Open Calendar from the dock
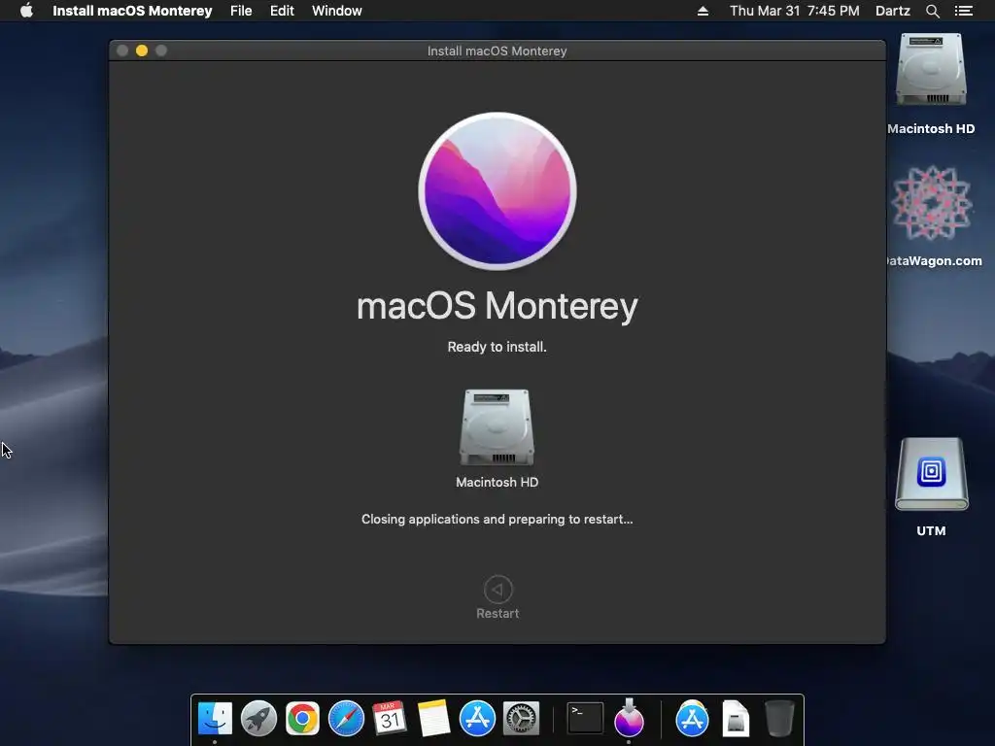Image resolution: width=995 pixels, height=746 pixels. pos(389,719)
